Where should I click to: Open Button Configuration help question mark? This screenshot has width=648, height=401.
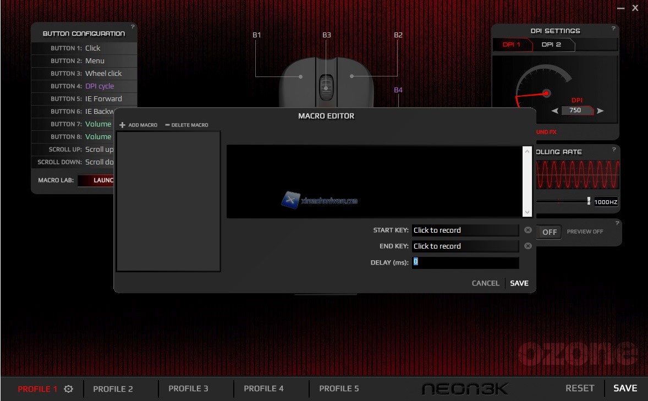coord(133,27)
